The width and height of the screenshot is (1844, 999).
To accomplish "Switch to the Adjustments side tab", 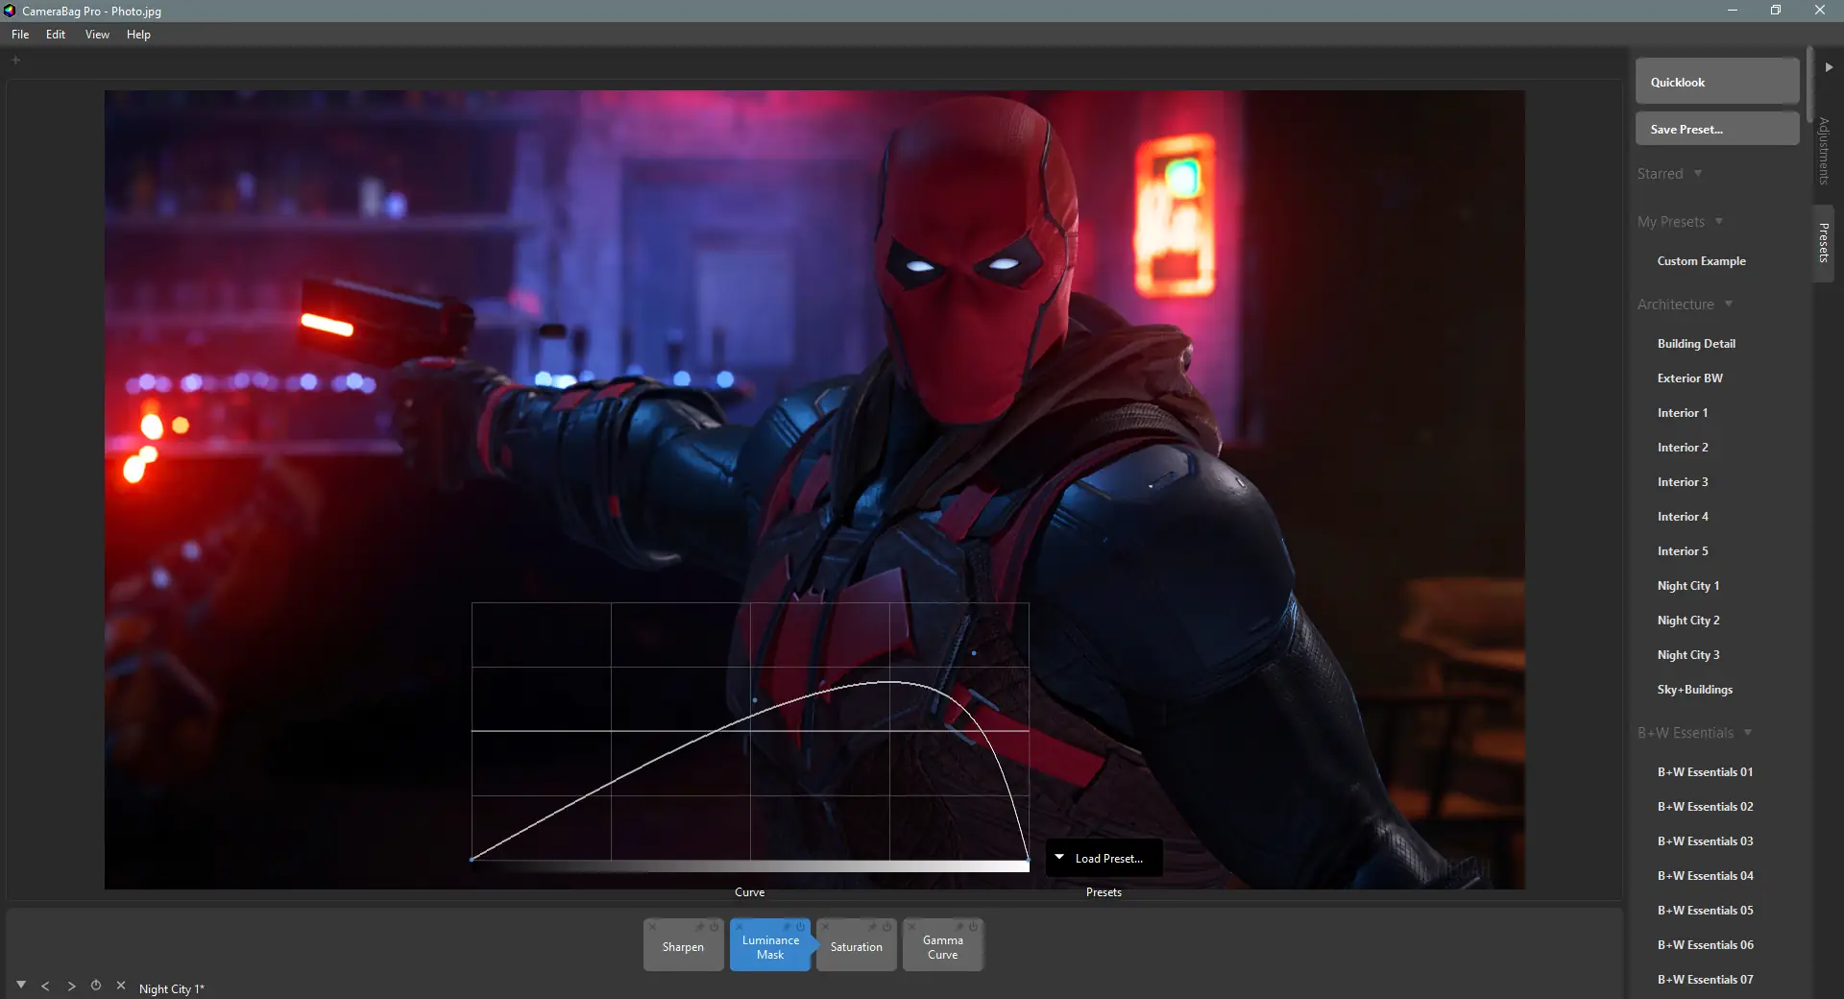I will [1824, 150].
